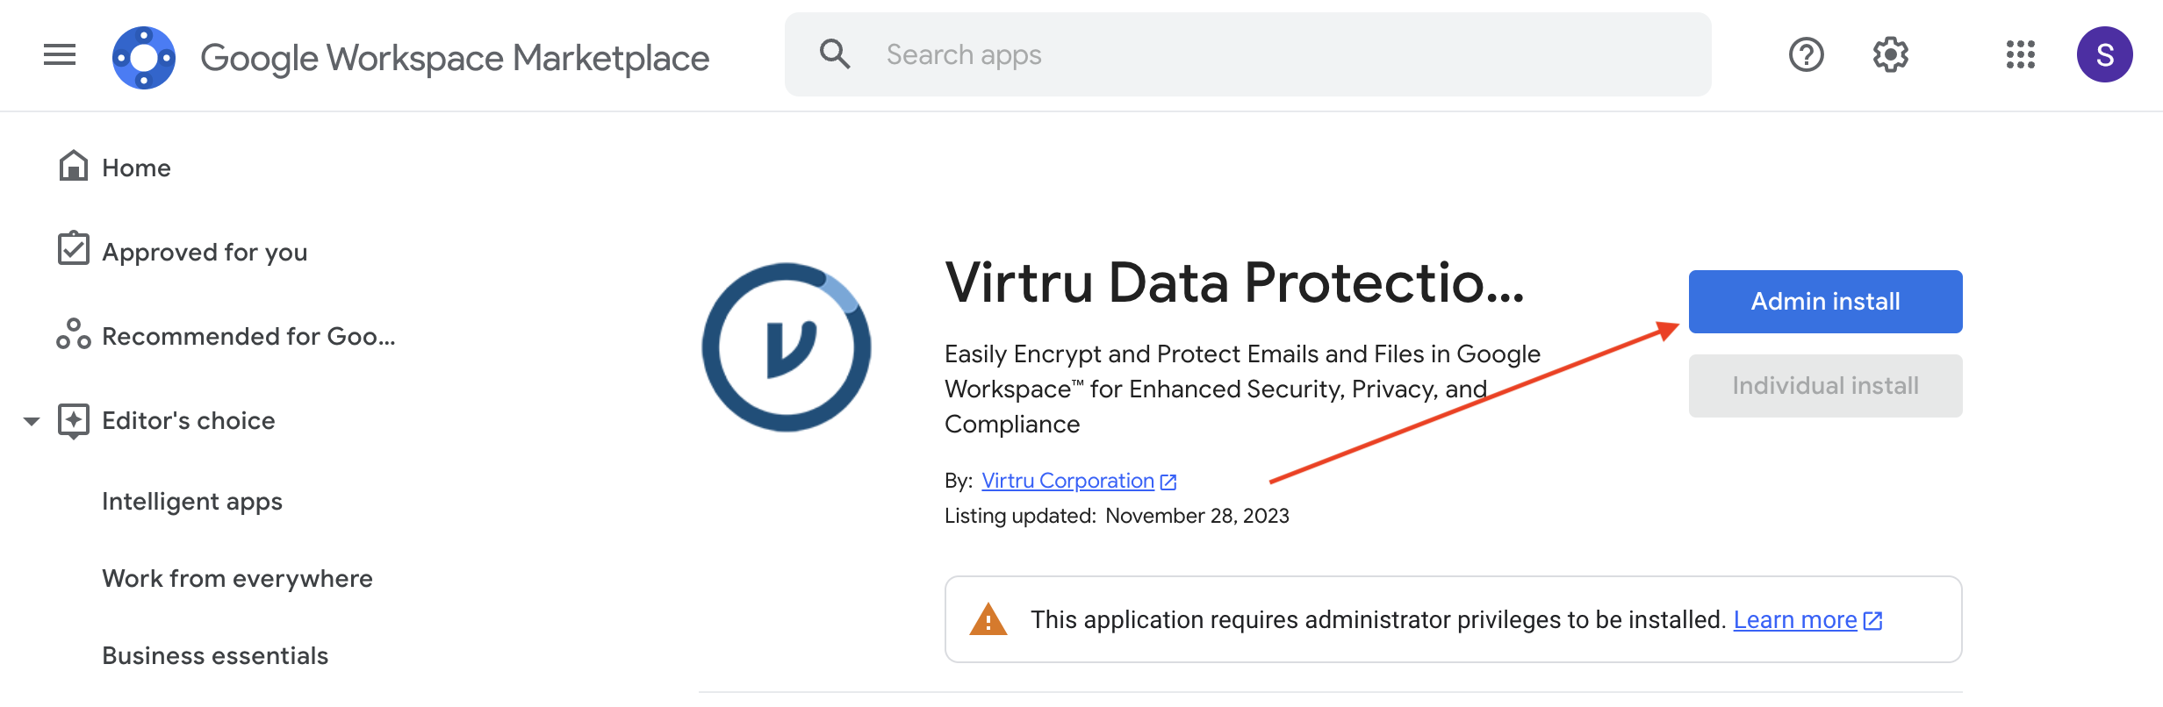
Task: Click the external link icon beside Virtru Corporation
Action: [1168, 481]
